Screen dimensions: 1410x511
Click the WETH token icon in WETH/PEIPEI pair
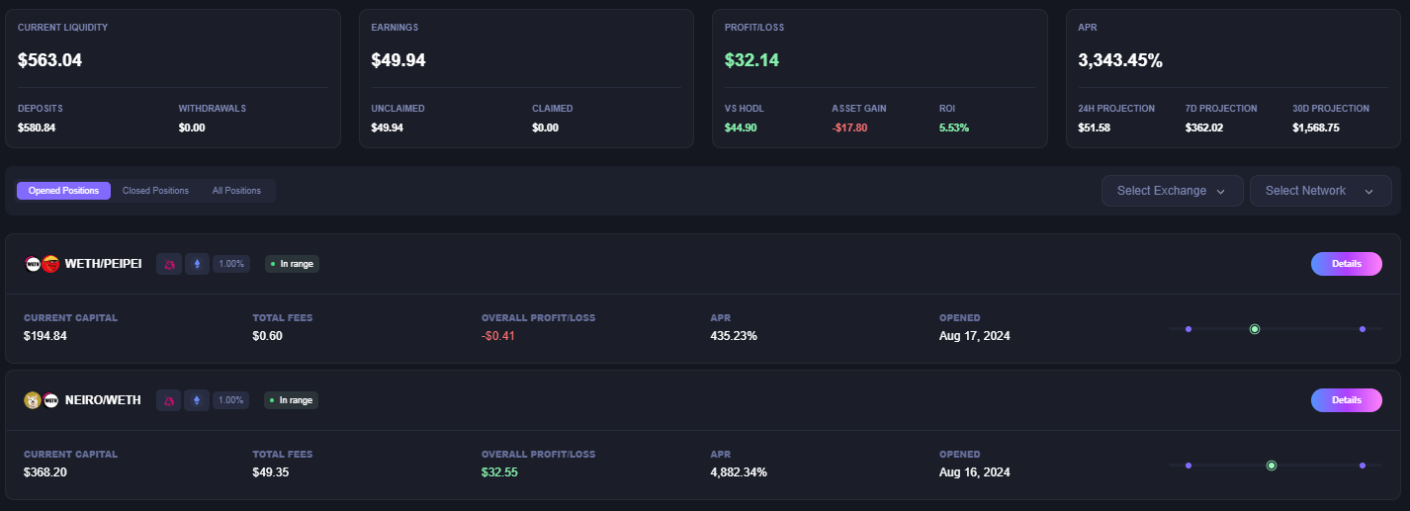pos(34,264)
